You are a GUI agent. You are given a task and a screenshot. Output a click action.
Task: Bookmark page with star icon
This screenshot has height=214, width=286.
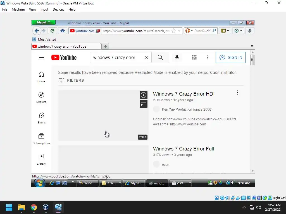[x=174, y=31]
